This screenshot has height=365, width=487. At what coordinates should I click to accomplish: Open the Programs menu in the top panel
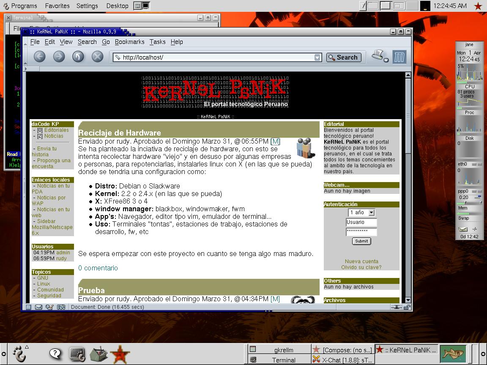point(20,6)
